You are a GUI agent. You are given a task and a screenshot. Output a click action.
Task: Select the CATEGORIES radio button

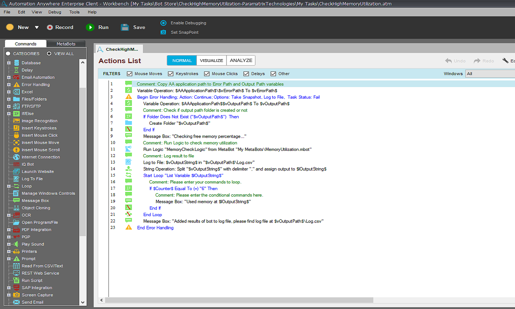8,54
